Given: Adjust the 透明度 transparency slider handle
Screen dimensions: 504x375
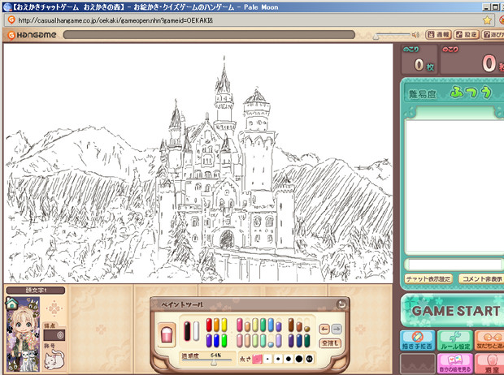Looking at the screenshot, I should coord(213,362).
